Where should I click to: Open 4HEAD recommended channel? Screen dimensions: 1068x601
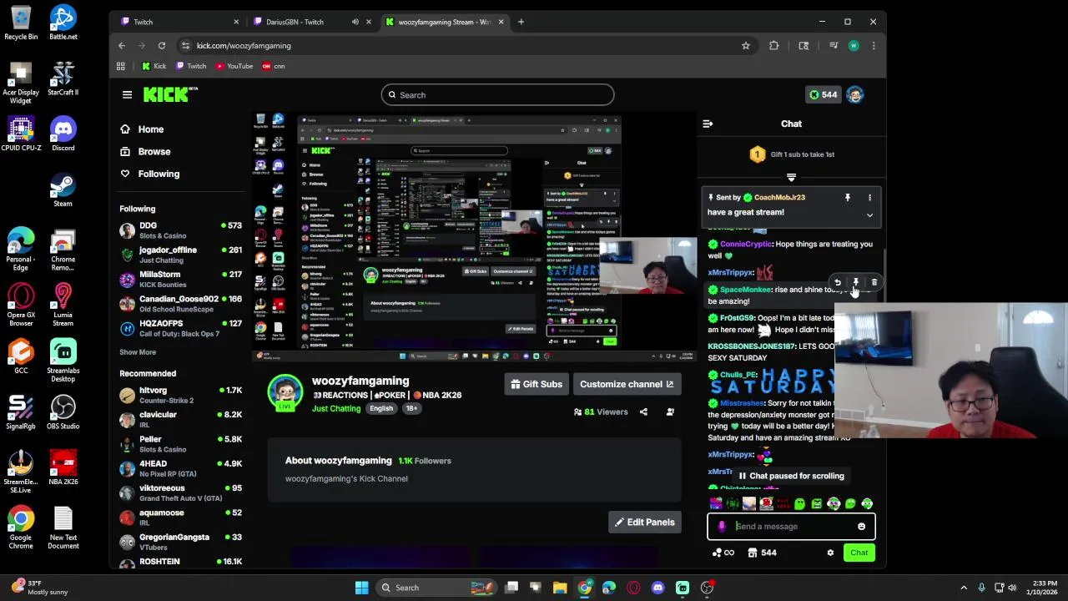click(x=180, y=468)
